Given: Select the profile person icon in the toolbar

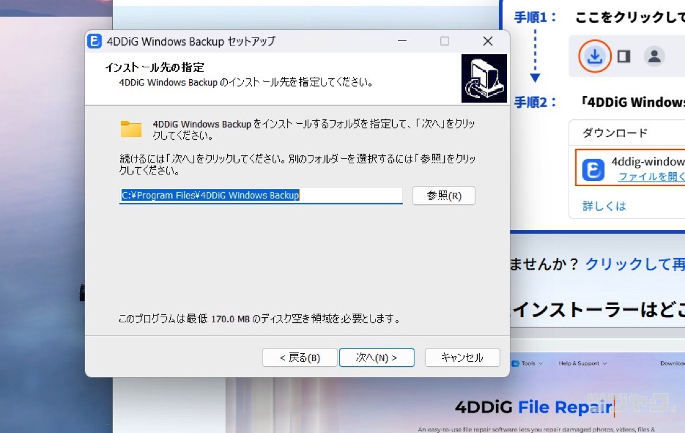Looking at the screenshot, I should coord(654,56).
